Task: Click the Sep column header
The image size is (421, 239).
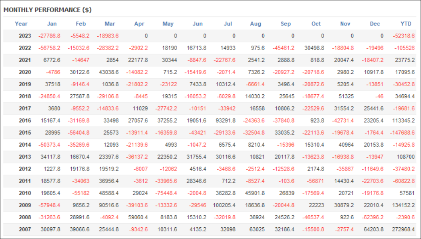Action: click(x=286, y=24)
